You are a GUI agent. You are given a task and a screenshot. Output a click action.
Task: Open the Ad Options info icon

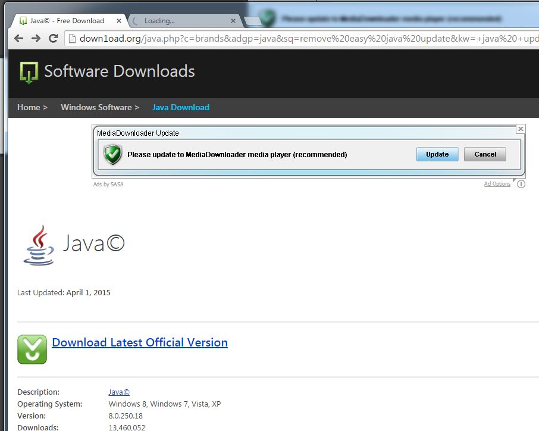tap(521, 184)
